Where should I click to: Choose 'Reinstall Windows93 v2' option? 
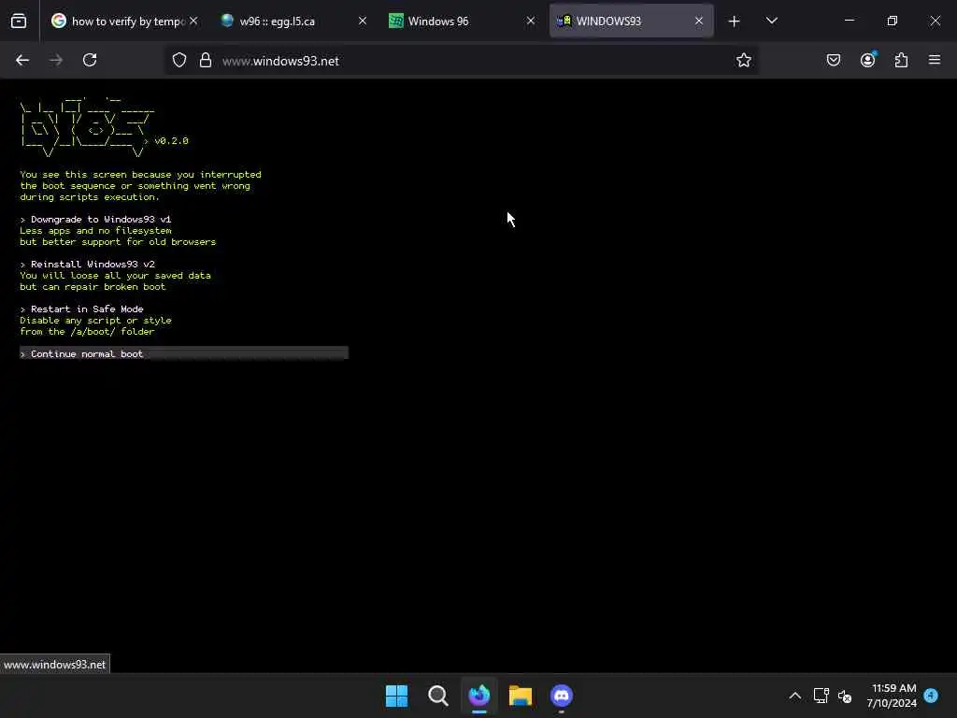[87, 264]
